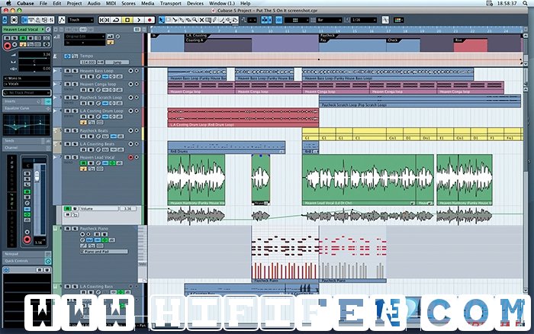This screenshot has width=534, height=334.
Task: Open Notepad section in inspector
Action: 27,254
